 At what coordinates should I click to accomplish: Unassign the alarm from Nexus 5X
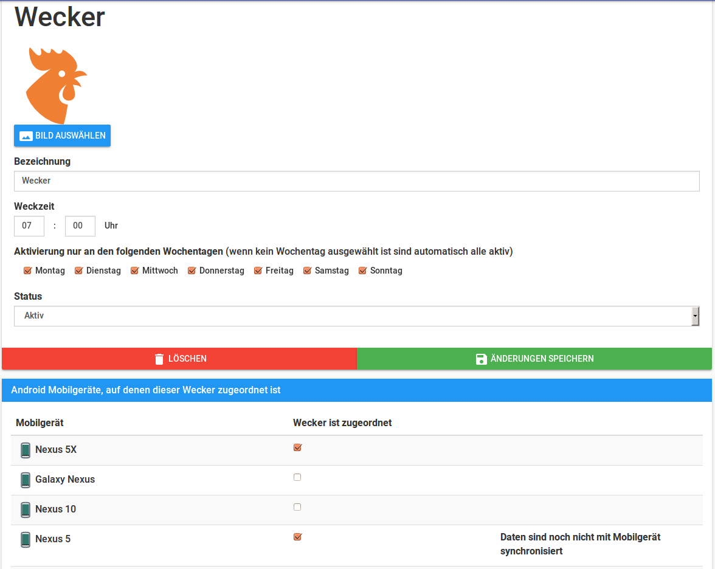pos(297,447)
